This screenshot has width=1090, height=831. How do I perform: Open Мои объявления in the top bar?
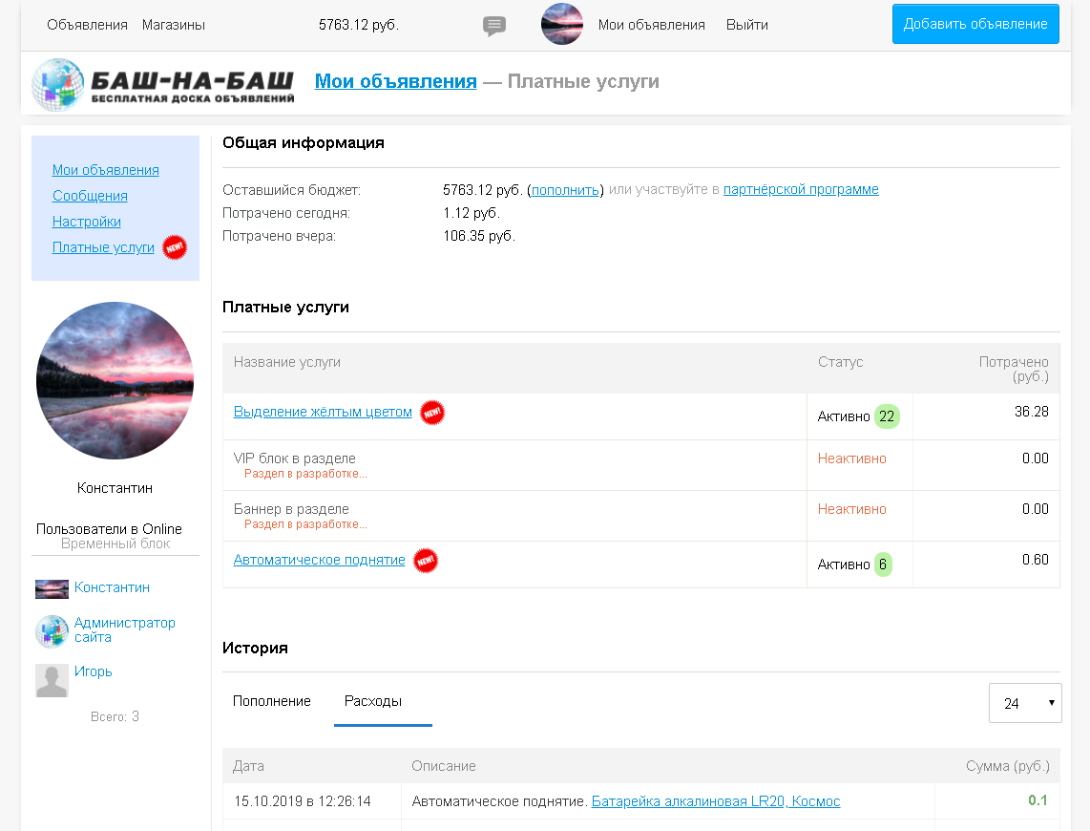[x=651, y=25]
